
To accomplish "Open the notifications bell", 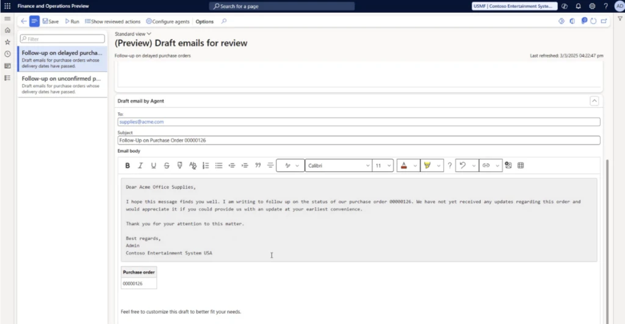I will [578, 6].
